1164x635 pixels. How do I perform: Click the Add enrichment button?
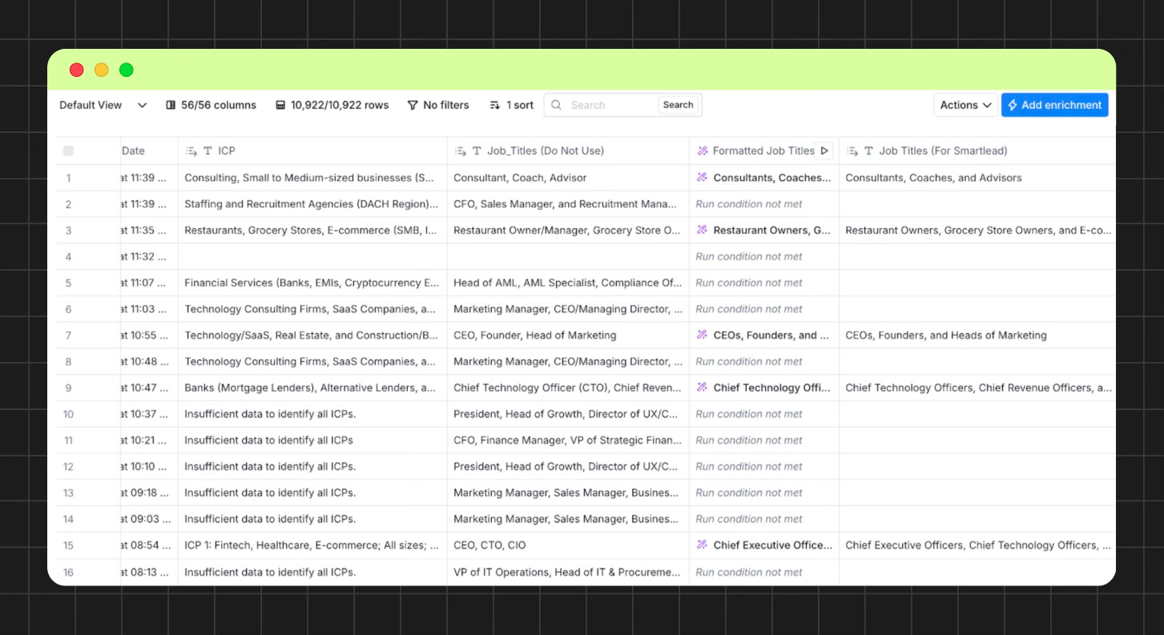(x=1054, y=105)
